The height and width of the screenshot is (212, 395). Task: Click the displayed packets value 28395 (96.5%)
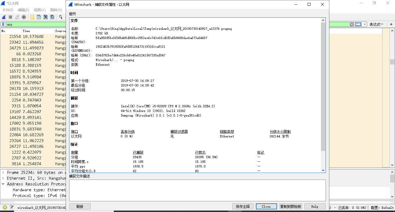[206, 157]
